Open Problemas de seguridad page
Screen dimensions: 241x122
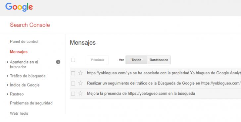[x=31, y=103]
